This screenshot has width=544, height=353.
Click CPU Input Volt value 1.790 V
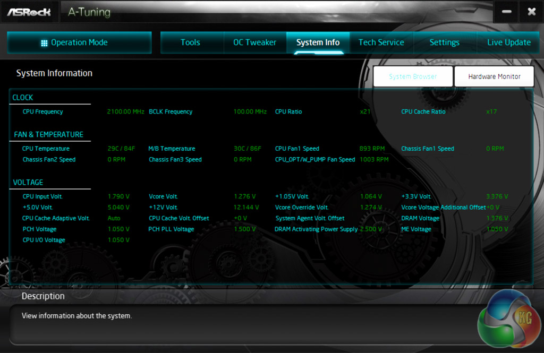tap(118, 196)
